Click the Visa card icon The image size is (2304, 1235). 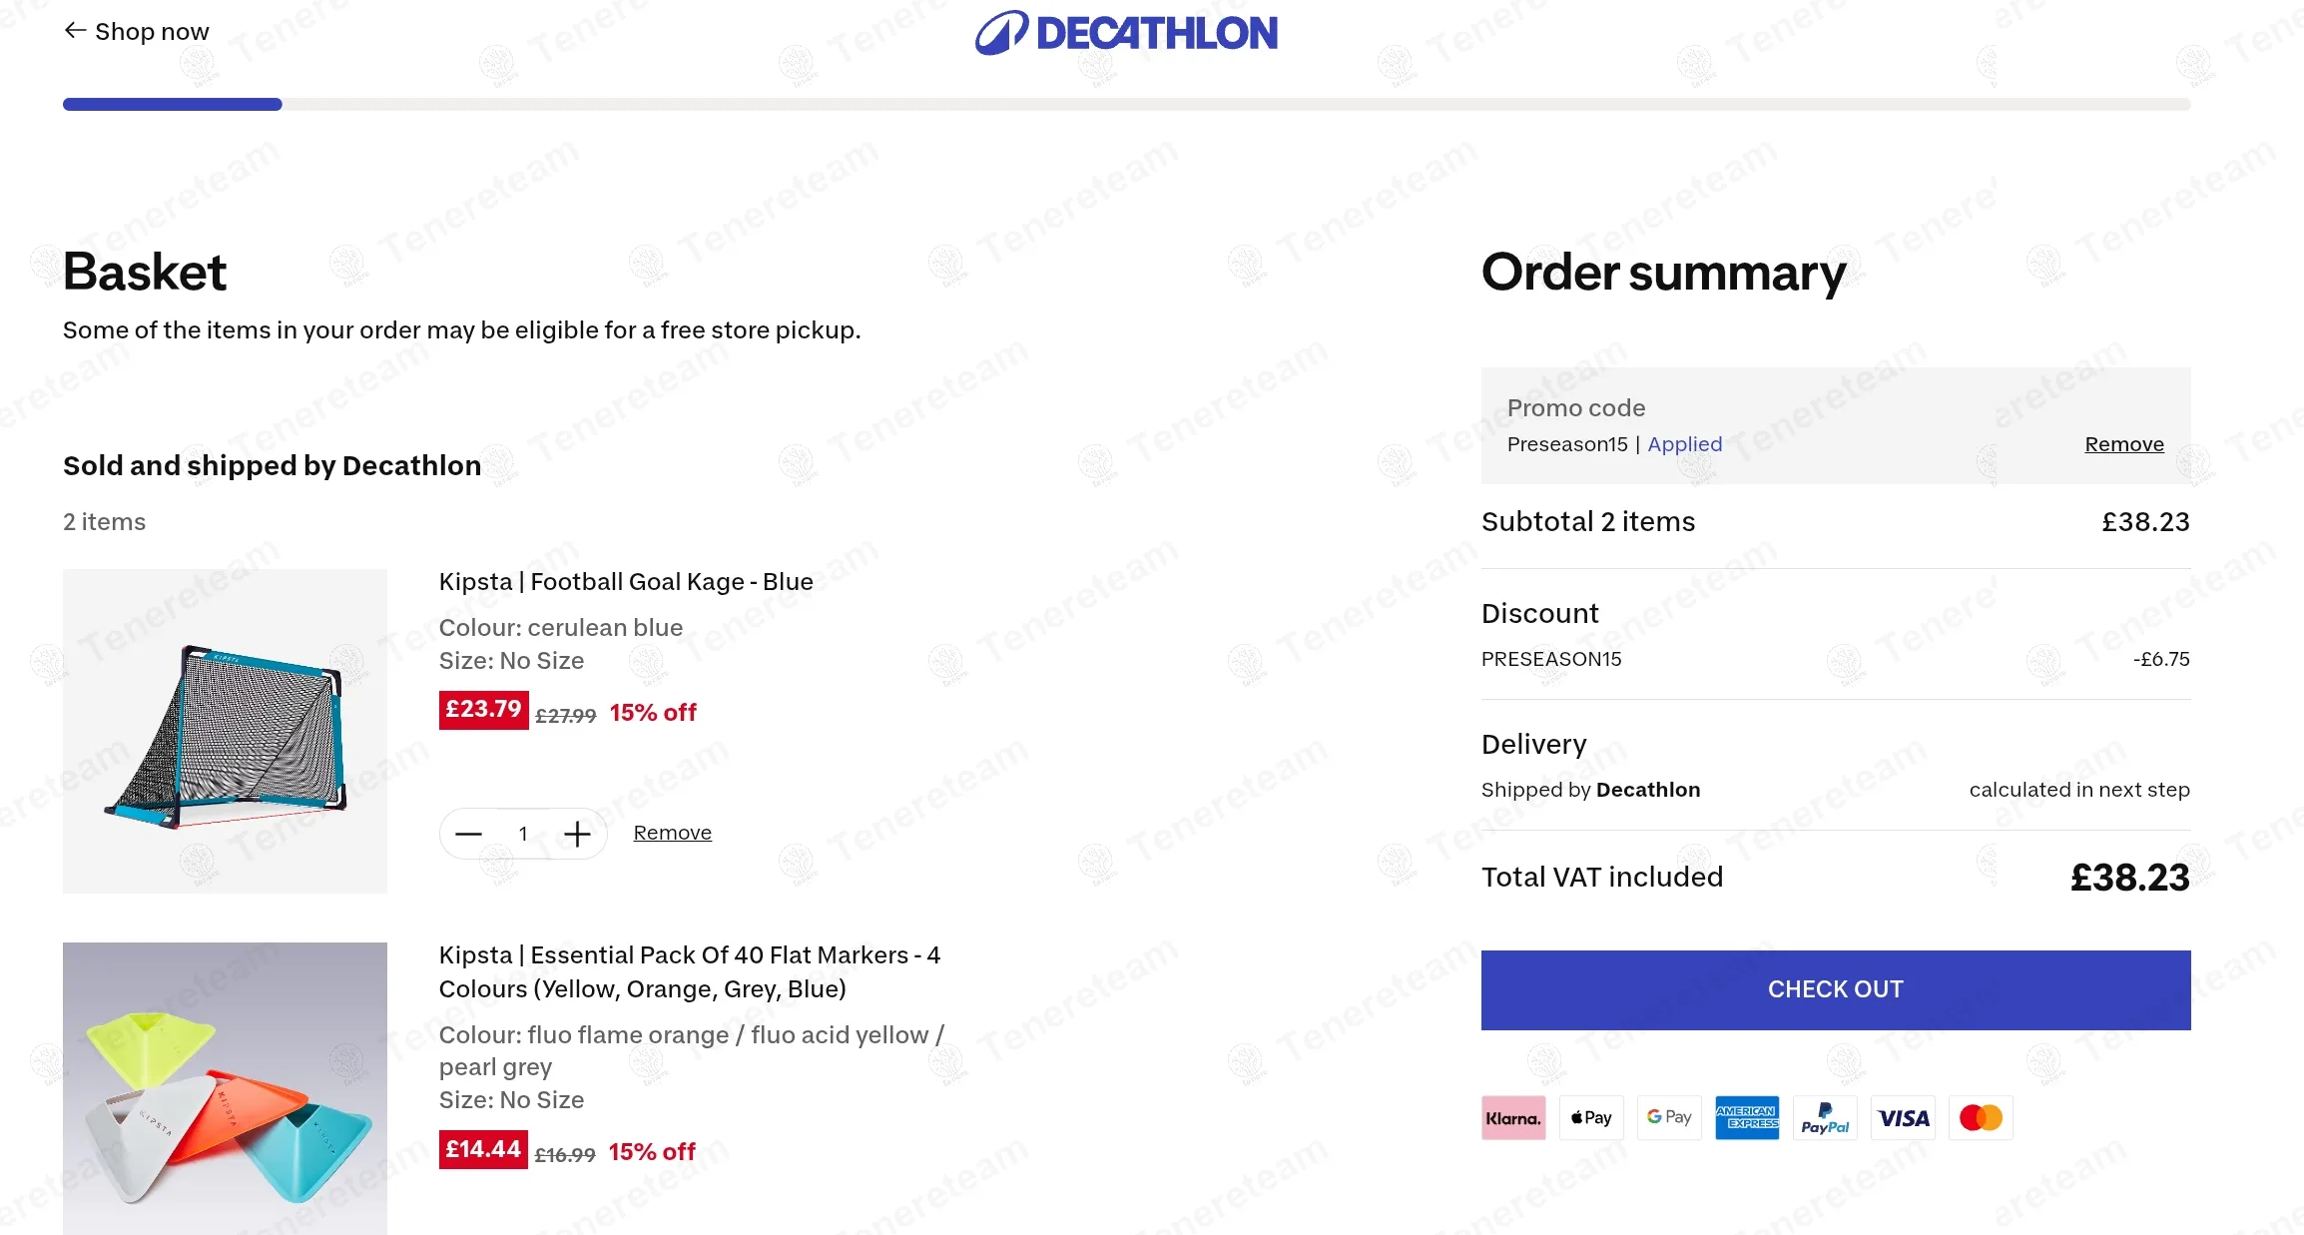pos(1903,1118)
